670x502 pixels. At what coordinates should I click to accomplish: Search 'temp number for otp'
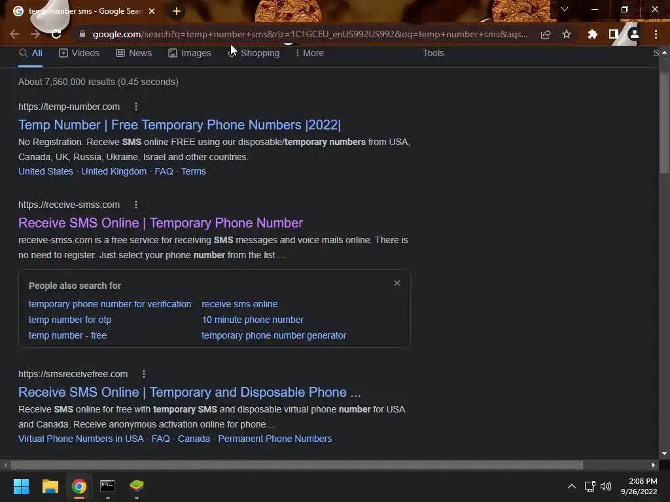coord(70,320)
